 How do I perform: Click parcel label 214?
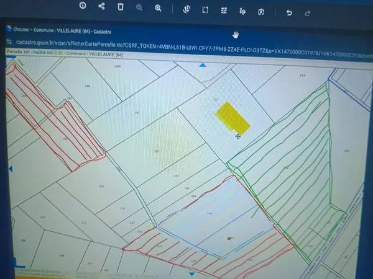pos(122,208)
